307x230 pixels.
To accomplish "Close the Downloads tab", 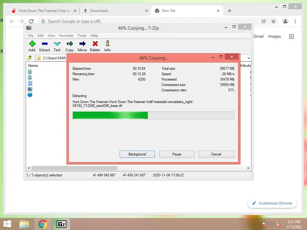I will (146, 11).
